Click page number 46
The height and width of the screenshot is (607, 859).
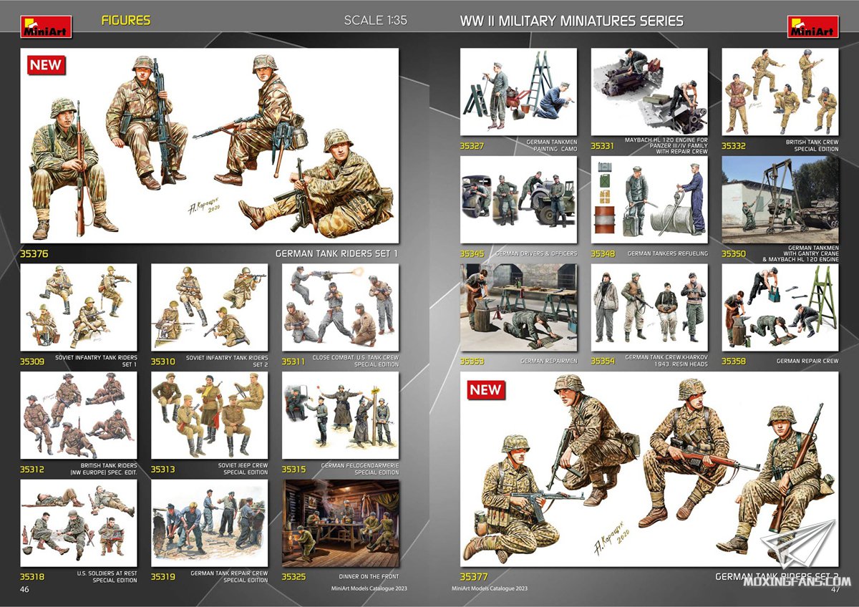pyautogui.click(x=24, y=589)
